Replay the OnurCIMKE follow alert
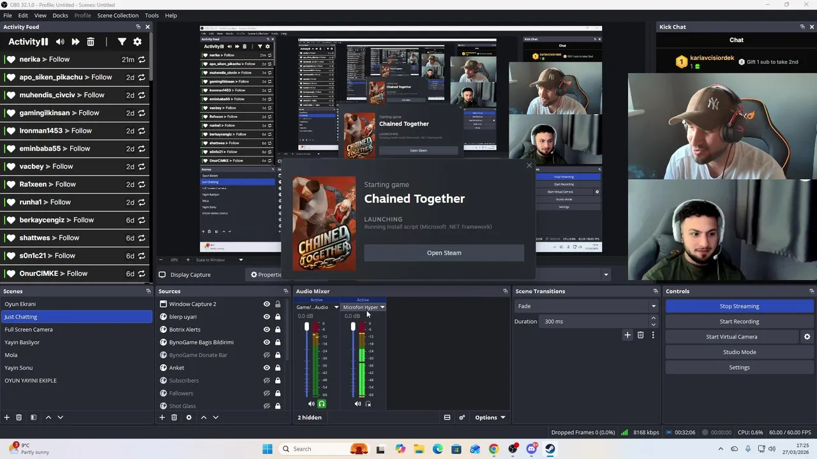 point(142,273)
